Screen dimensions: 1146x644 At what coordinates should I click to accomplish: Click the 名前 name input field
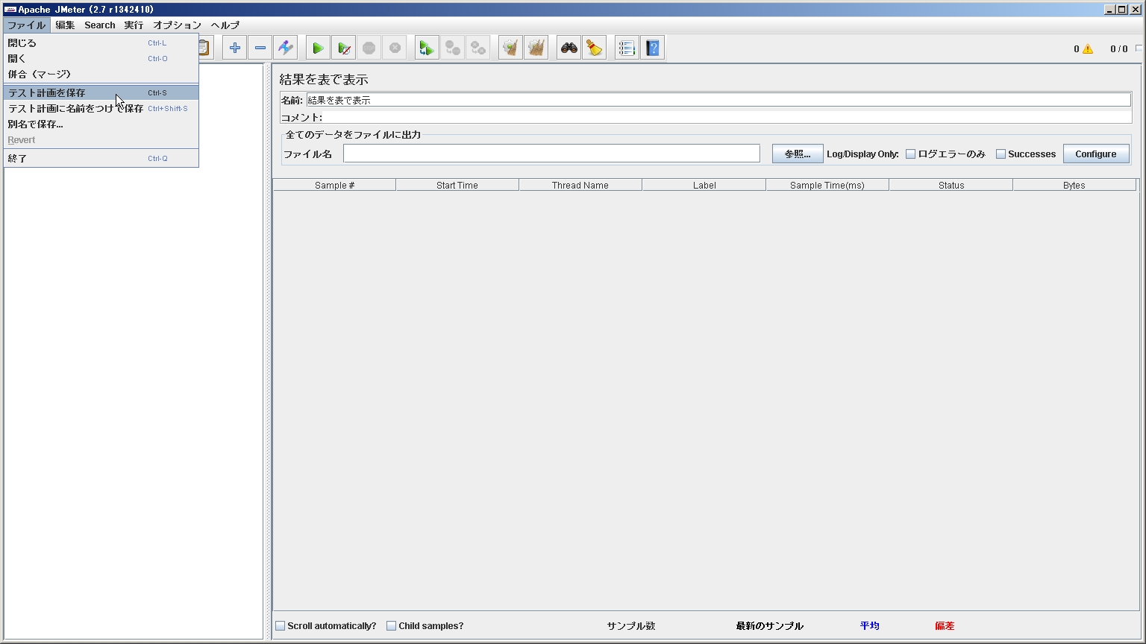tap(718, 100)
